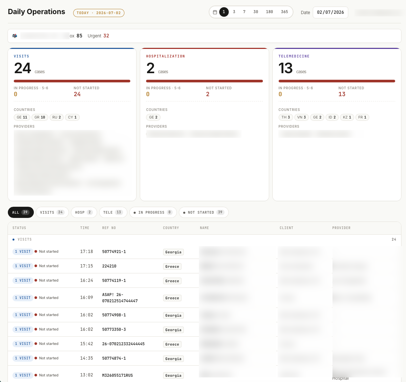Sort by CLIENT column header
This screenshot has width=406, height=382.
coord(287,228)
